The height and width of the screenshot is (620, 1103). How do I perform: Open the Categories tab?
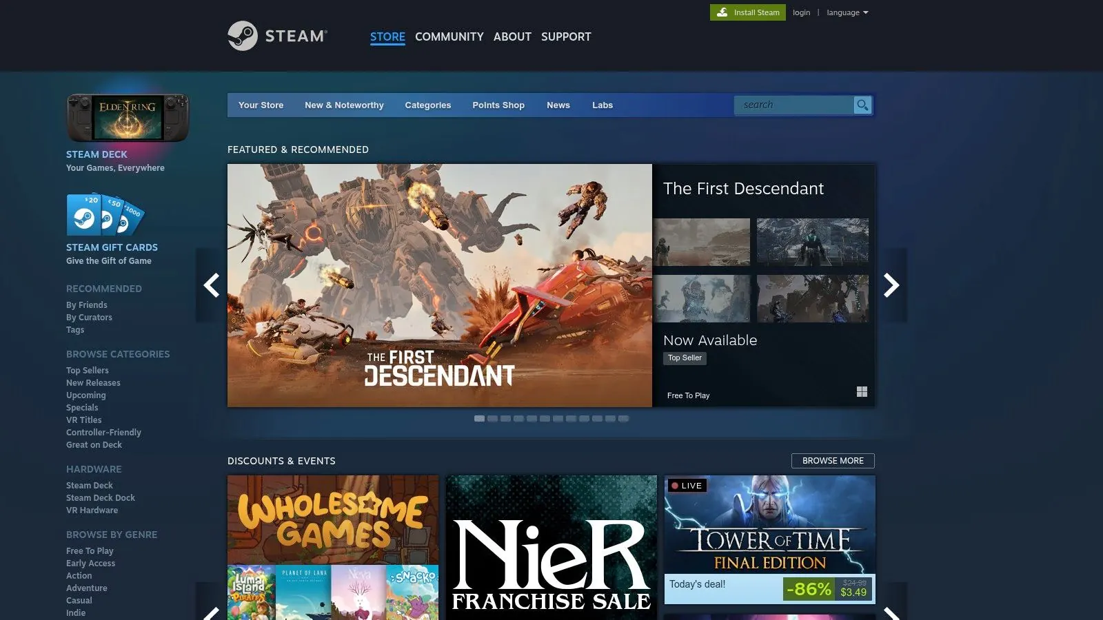pos(428,105)
